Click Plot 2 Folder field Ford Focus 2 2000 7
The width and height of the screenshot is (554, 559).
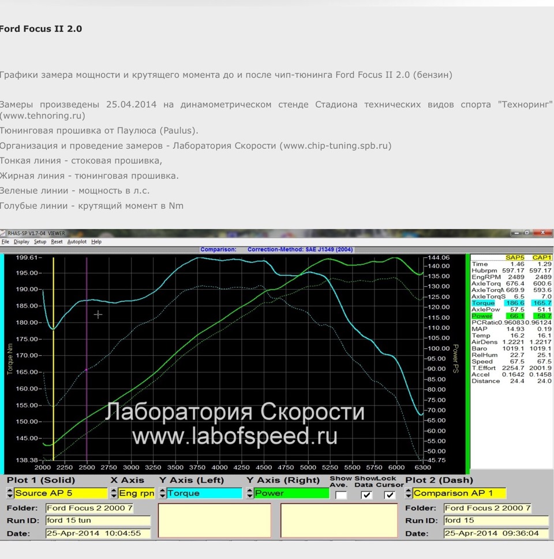click(488, 508)
